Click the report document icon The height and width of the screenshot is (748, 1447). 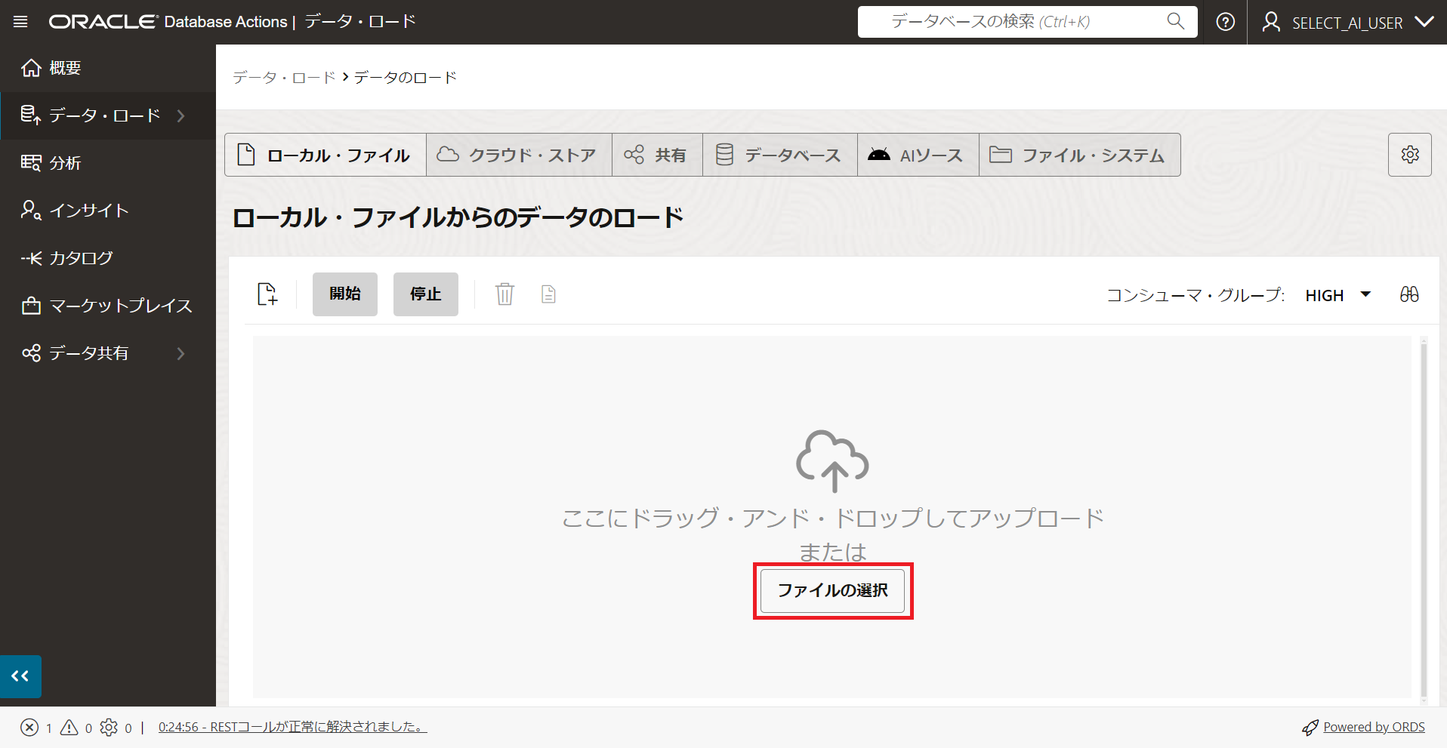548,294
